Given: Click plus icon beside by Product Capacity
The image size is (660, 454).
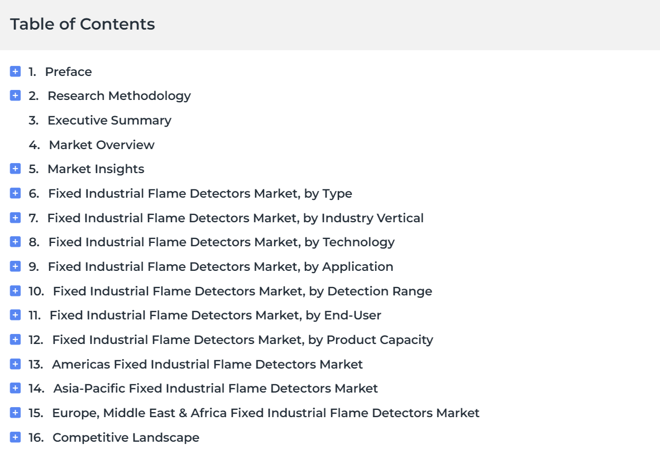Looking at the screenshot, I should (15, 339).
